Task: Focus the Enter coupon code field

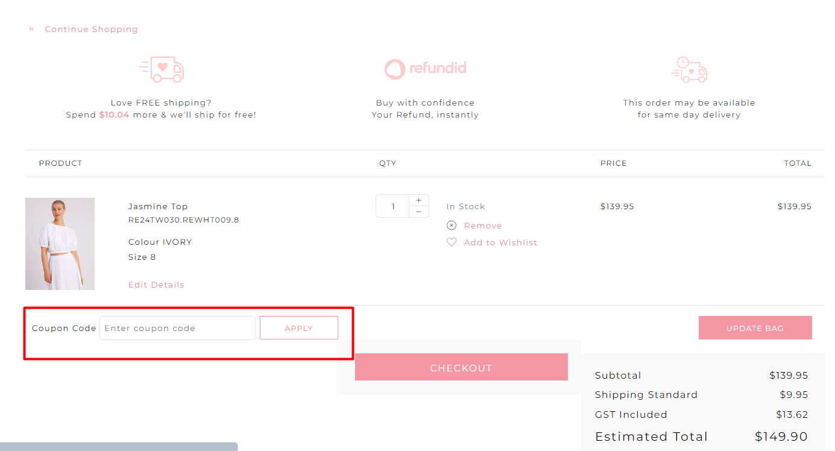Action: coord(177,328)
